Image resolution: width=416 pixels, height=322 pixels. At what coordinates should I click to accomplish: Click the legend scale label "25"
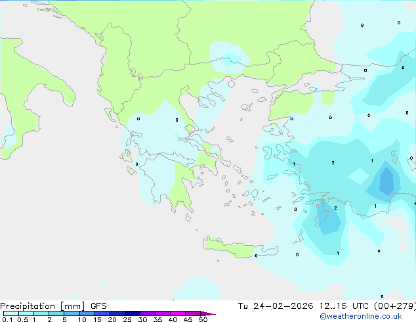pos(127,319)
